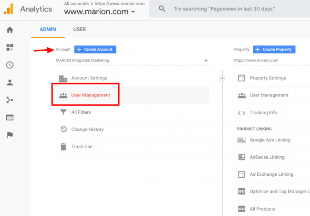Screen dimensions: 310x216
Task: Click the move-to-property arrow circle icon
Action: (x=222, y=78)
